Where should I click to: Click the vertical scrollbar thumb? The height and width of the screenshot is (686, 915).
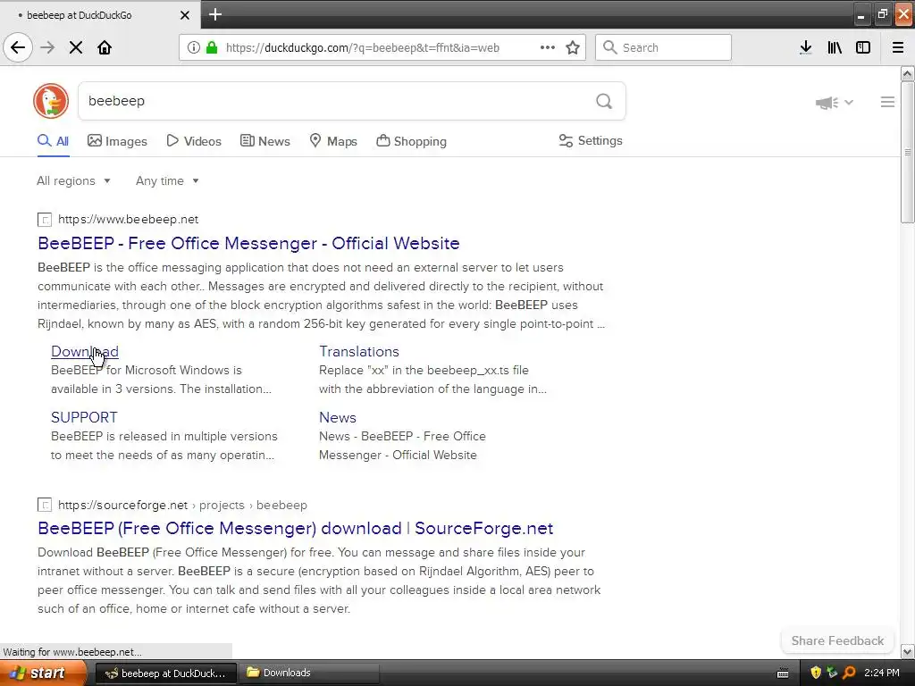908,152
